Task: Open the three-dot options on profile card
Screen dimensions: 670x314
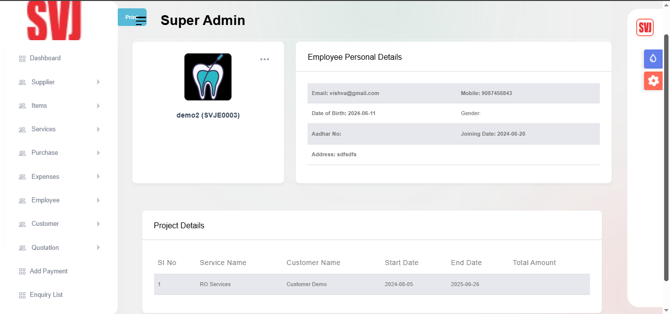Action: point(264,59)
